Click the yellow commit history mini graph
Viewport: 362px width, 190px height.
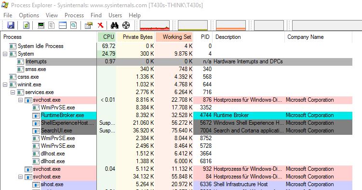click(193, 25)
